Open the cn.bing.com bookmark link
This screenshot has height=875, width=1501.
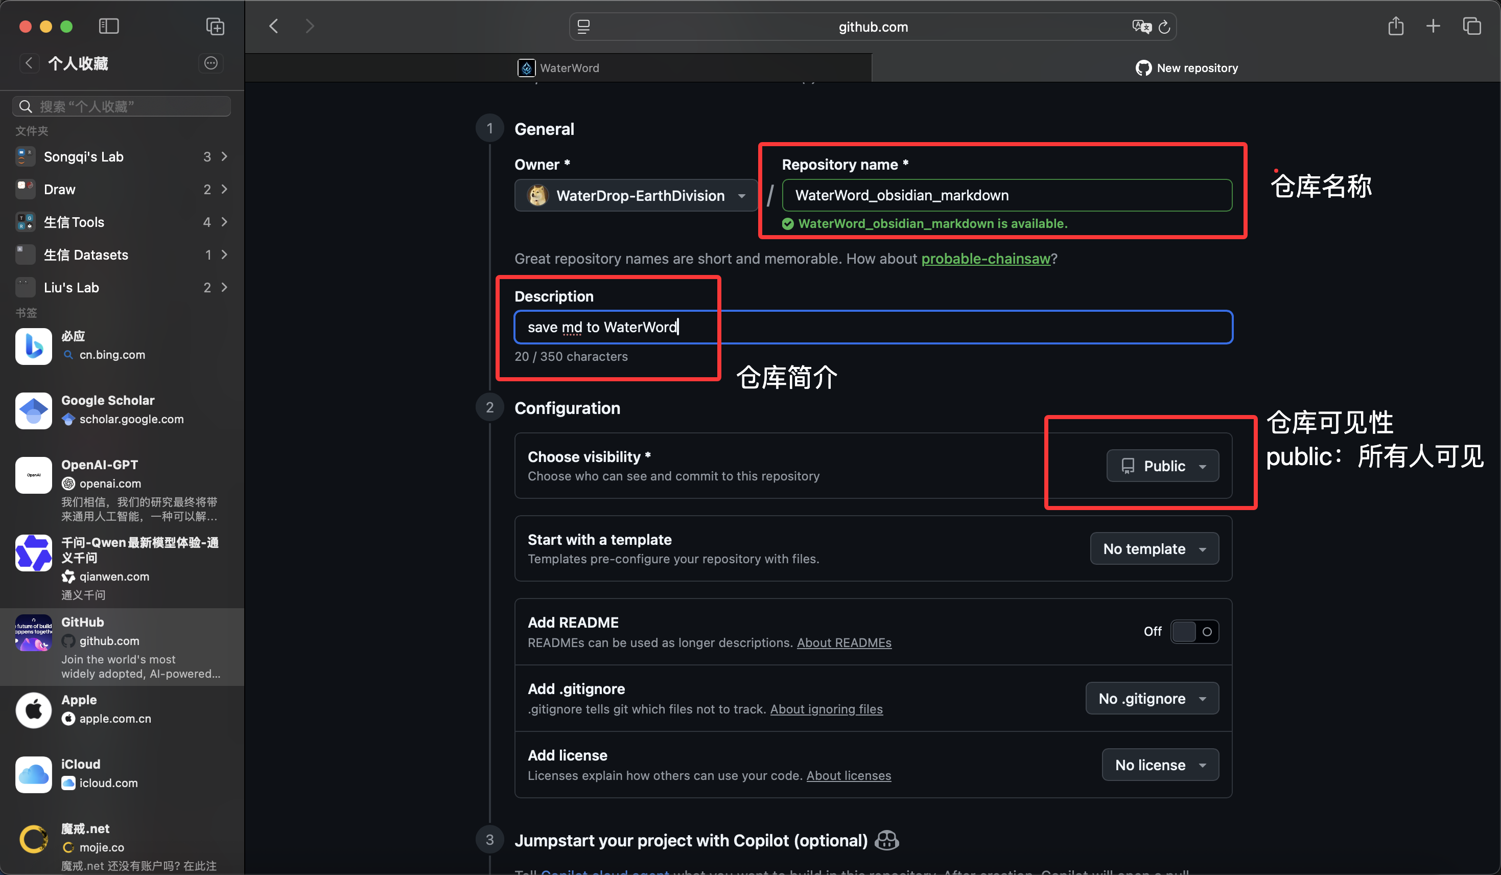point(112,355)
